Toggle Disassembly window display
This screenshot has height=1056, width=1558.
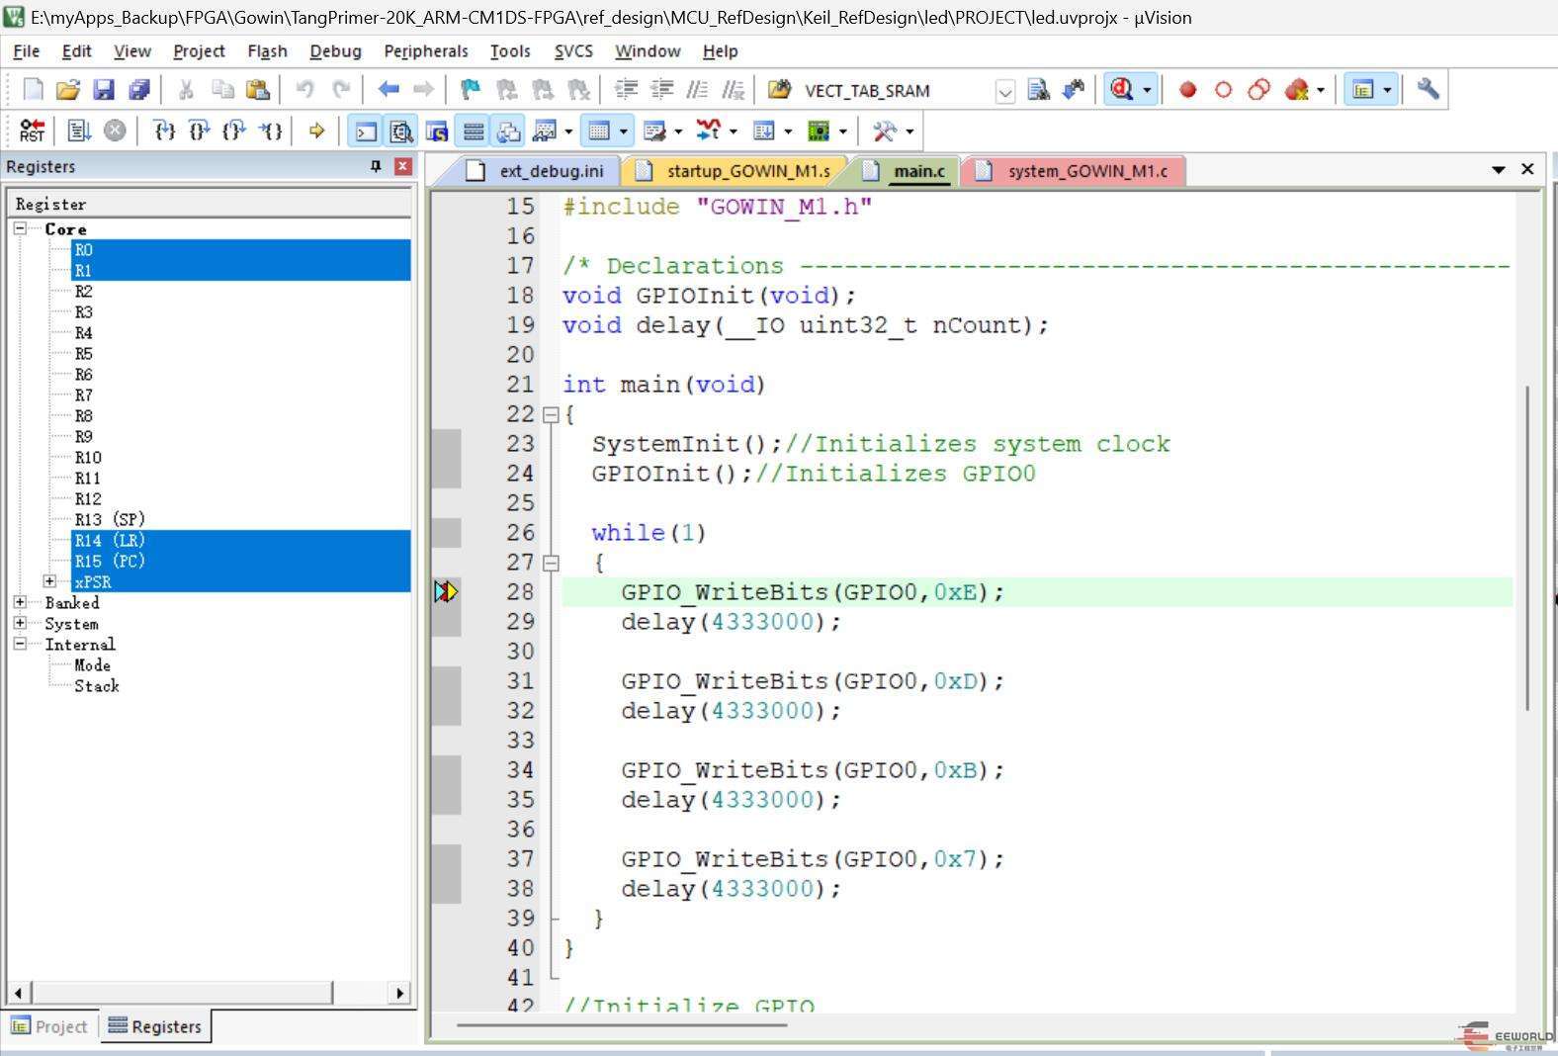401,131
